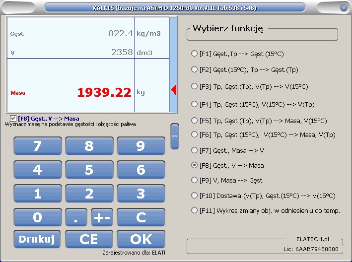Tap the 0 key on the keypad
Screen dimensions: 352x262
(x=38, y=217)
